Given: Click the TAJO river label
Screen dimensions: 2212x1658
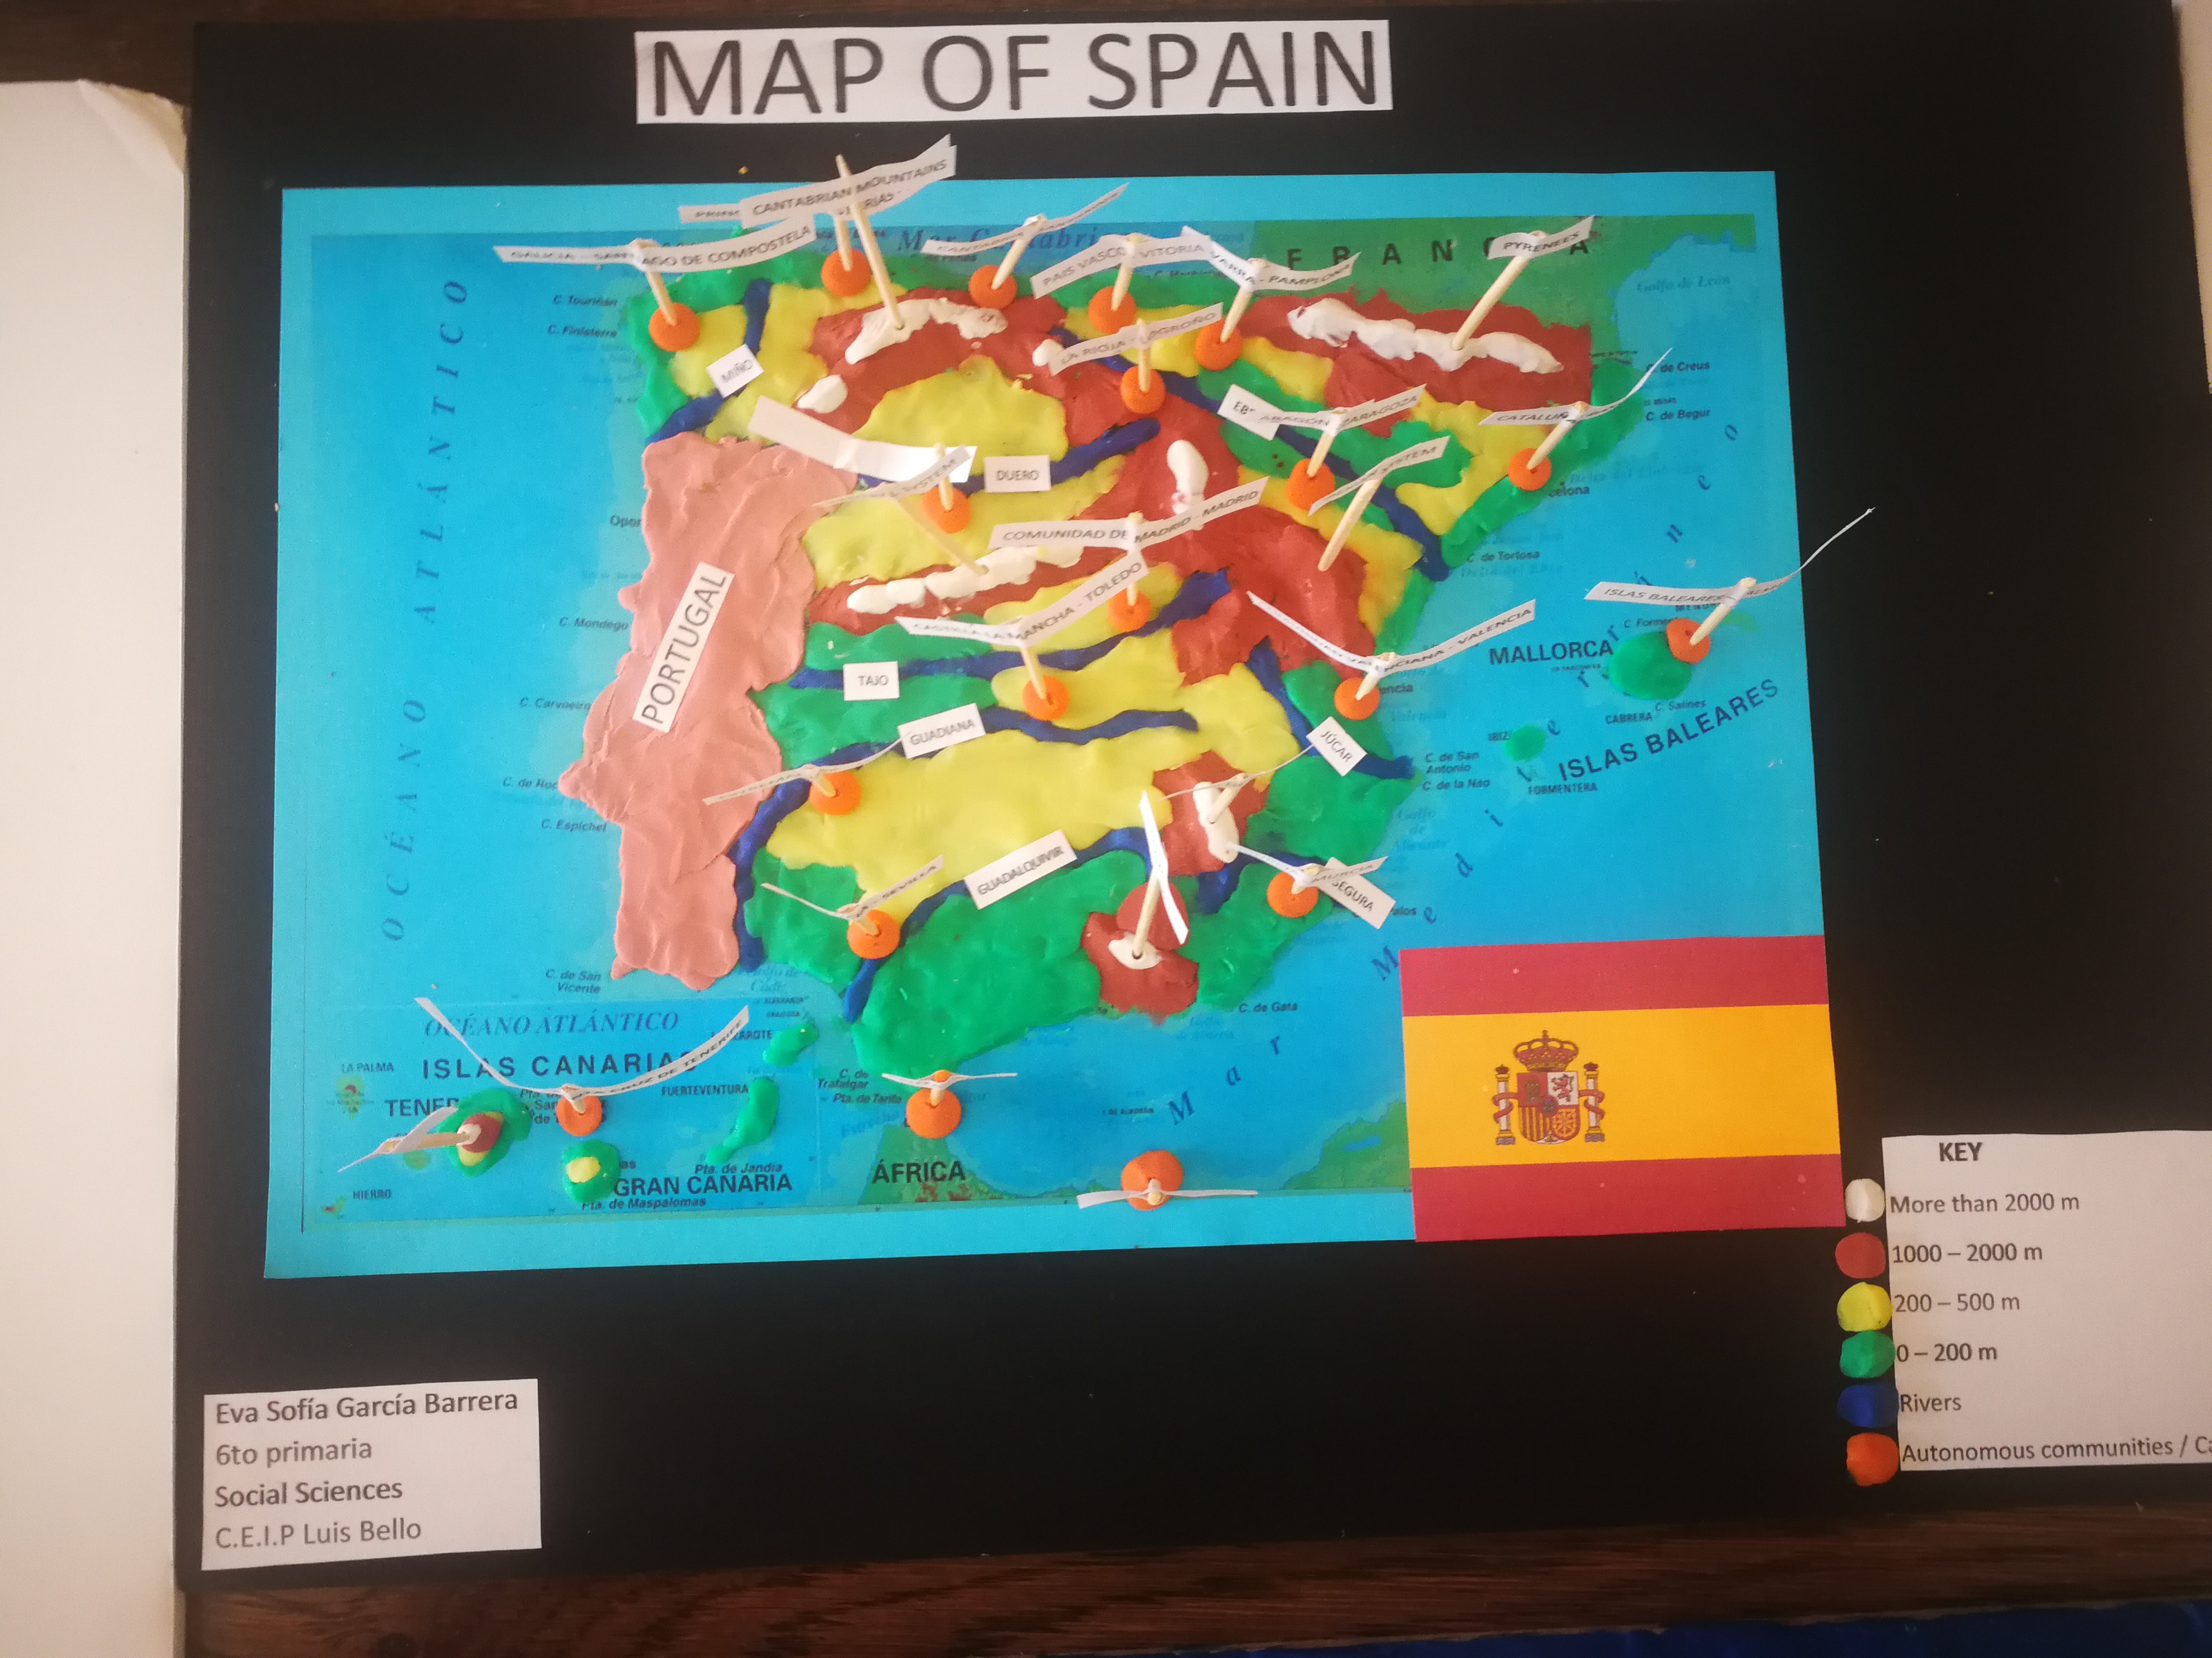Looking at the screenshot, I should (x=872, y=680).
